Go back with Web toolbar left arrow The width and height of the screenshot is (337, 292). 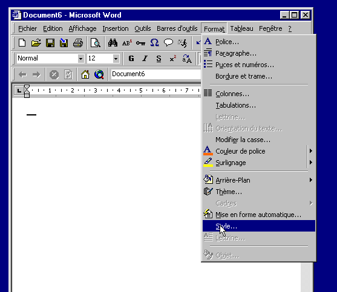click(x=22, y=75)
